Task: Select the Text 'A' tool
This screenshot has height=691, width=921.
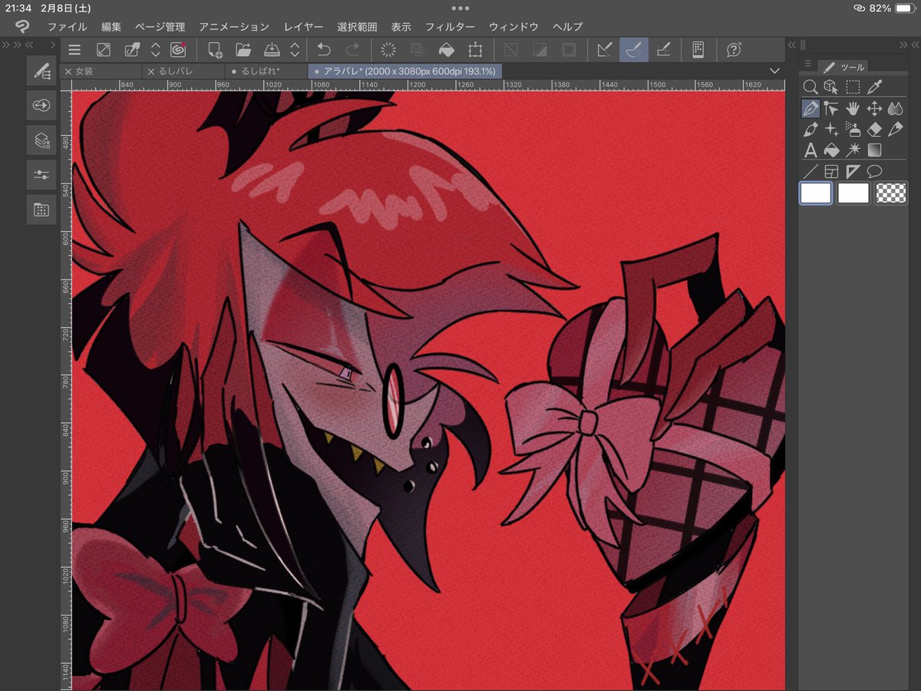Action: 810,150
